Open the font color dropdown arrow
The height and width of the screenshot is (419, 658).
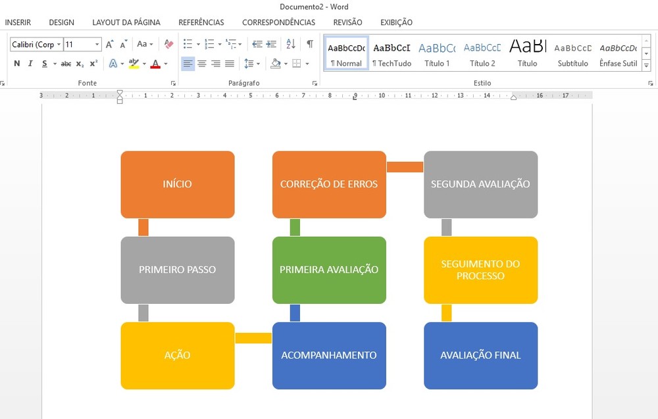[x=166, y=64]
